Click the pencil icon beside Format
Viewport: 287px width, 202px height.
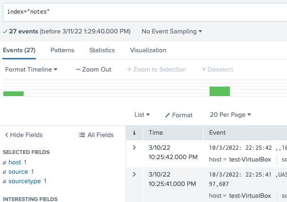point(168,115)
